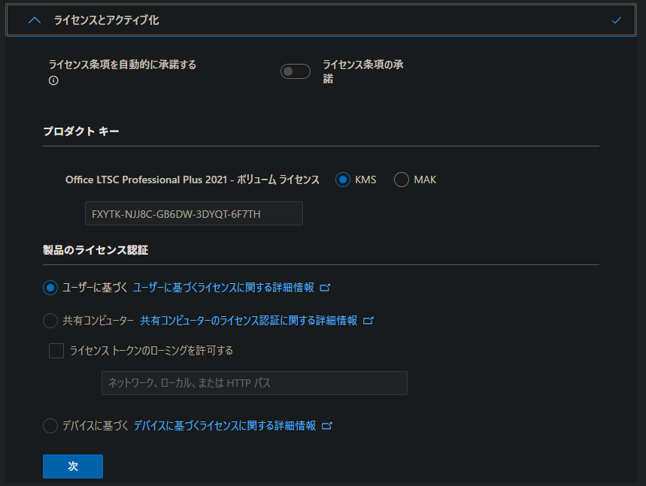This screenshot has height=486, width=646.
Task: Click the プロダクト キー heading
Action: click(81, 131)
